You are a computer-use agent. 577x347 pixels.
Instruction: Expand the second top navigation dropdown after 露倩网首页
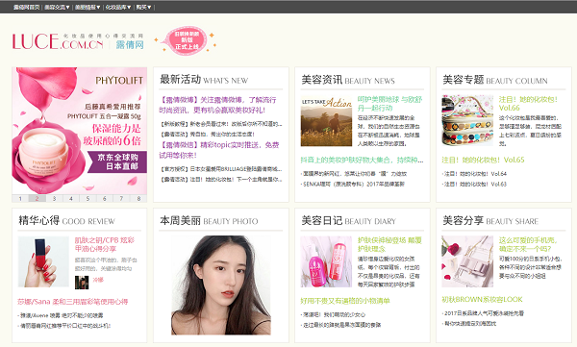[x=57, y=7]
